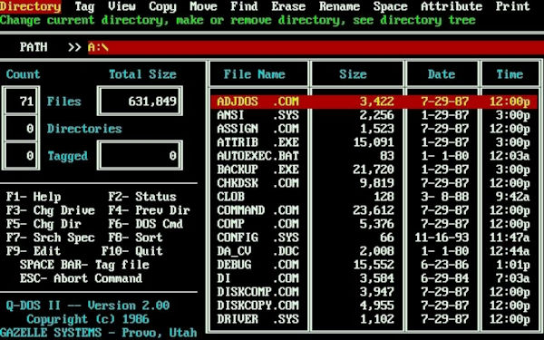Click the Count label
544x340 pixels.
pos(23,74)
